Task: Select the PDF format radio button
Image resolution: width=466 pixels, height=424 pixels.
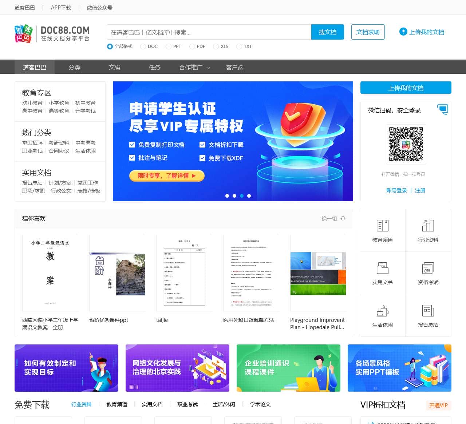Action: [192, 47]
